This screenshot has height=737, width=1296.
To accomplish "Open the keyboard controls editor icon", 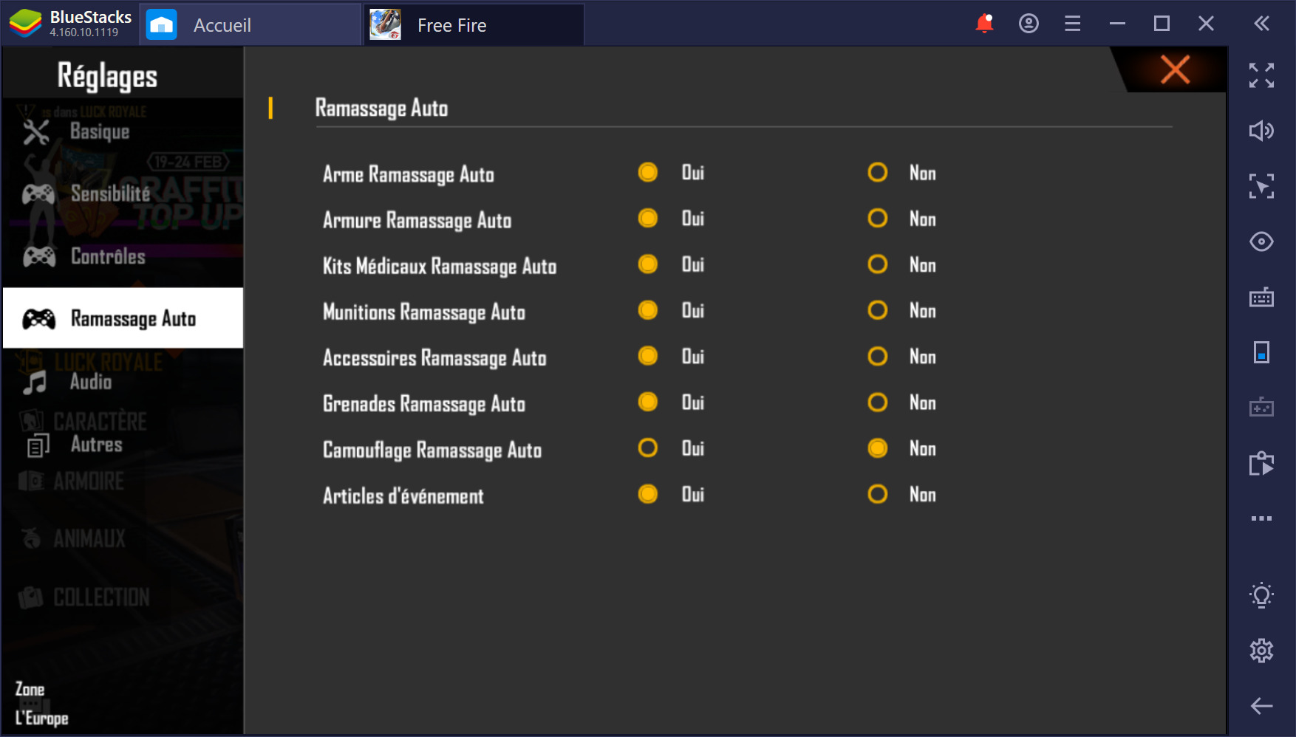I will pos(1261,297).
